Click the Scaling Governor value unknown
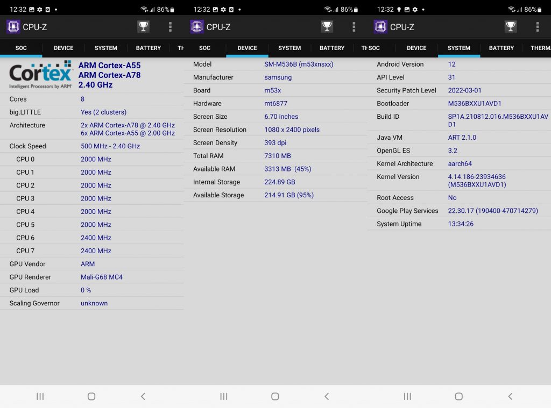 pos(94,303)
